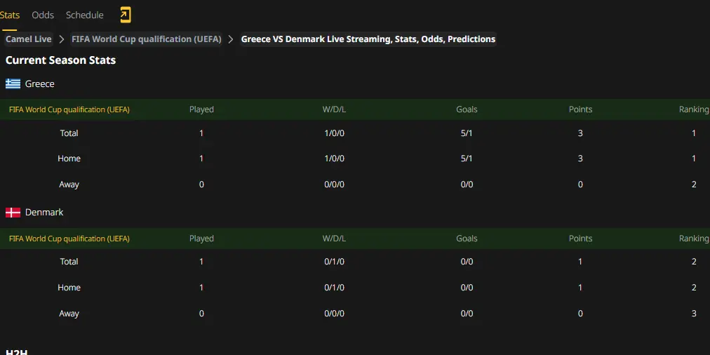Select the Total row in Greece's table

(355, 133)
